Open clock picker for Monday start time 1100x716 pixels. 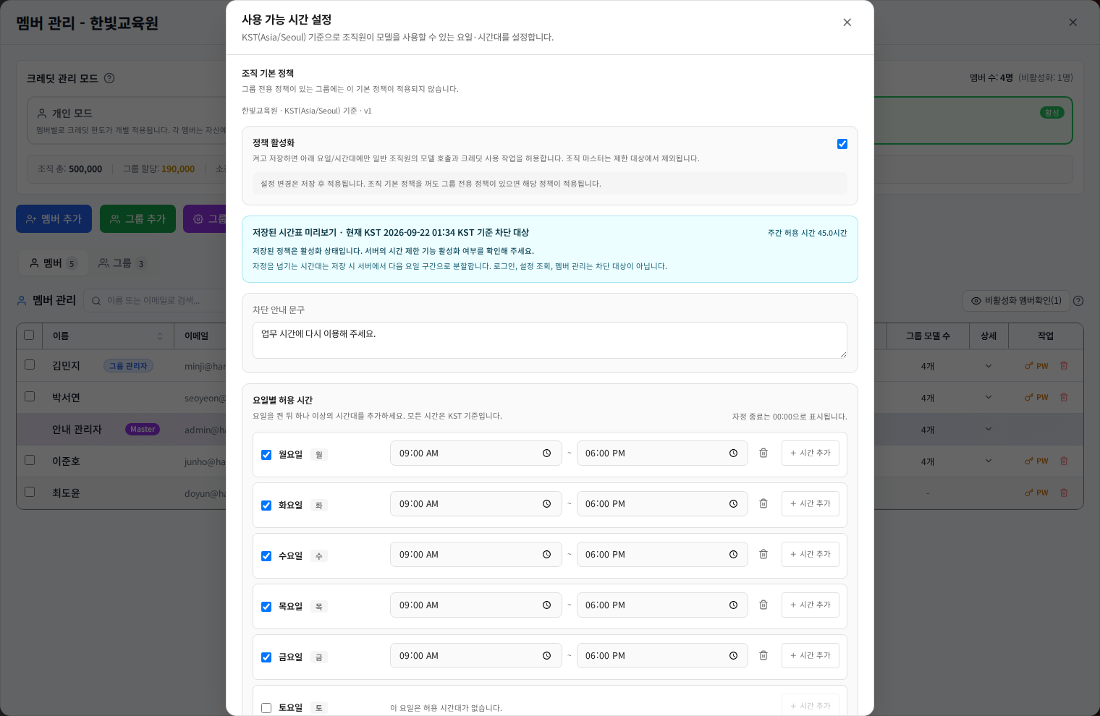[x=546, y=453]
